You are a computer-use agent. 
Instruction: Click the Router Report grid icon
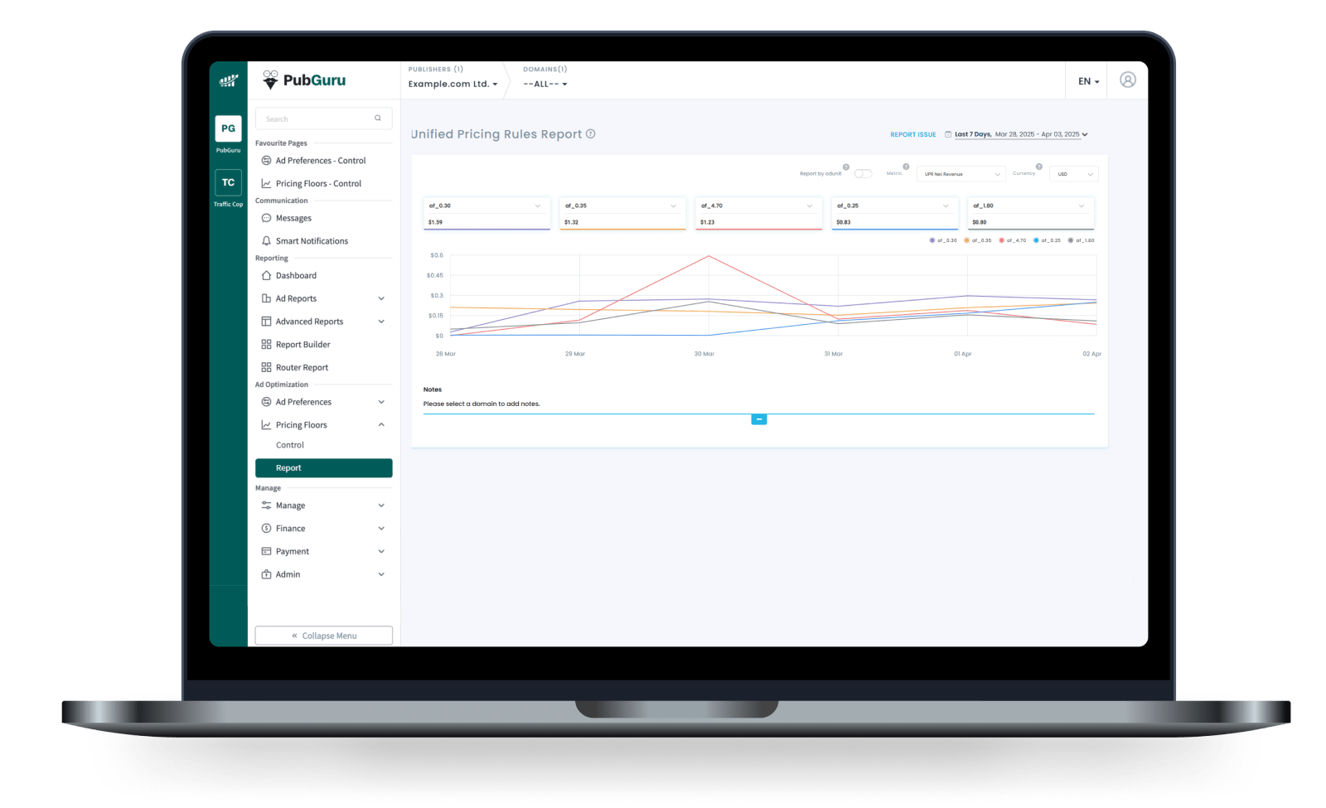pyautogui.click(x=266, y=367)
